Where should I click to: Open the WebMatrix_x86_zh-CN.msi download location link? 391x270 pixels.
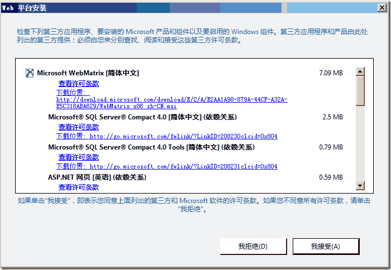[172, 100]
